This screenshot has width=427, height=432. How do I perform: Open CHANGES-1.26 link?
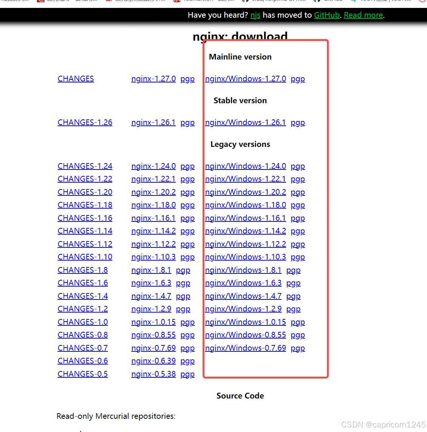pos(85,122)
